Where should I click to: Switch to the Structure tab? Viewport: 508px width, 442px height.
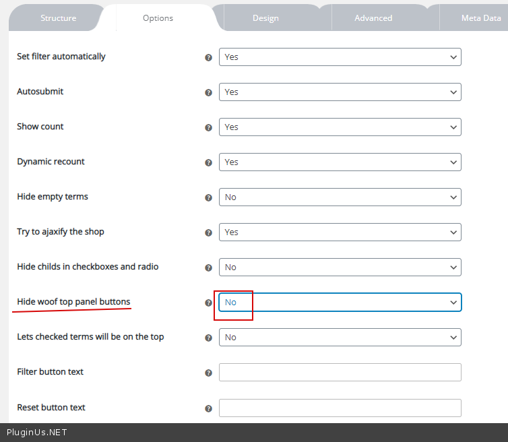pos(59,18)
